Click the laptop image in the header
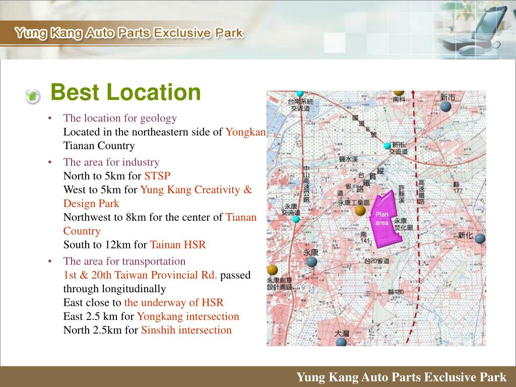 [x=474, y=30]
